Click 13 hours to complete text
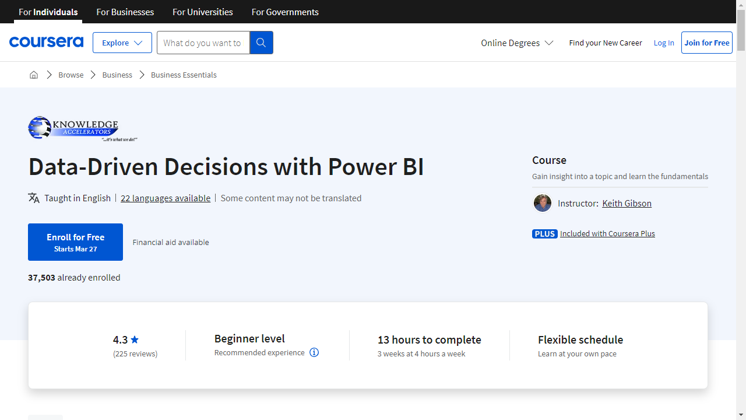This screenshot has width=746, height=420. [x=430, y=339]
